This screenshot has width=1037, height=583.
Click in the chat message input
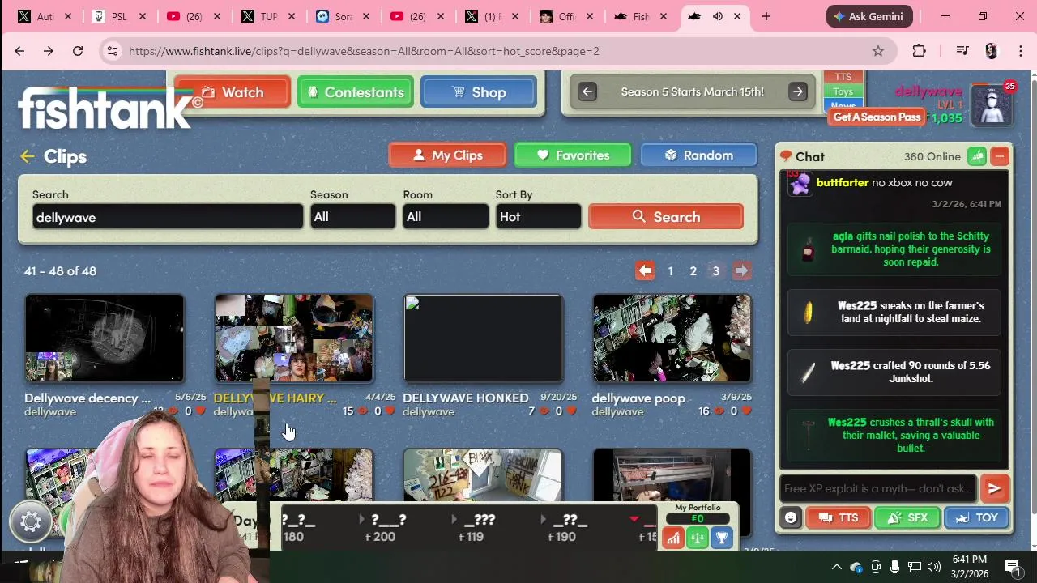click(x=878, y=489)
